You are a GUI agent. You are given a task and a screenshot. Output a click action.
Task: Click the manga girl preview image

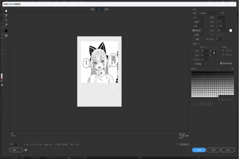point(99,62)
